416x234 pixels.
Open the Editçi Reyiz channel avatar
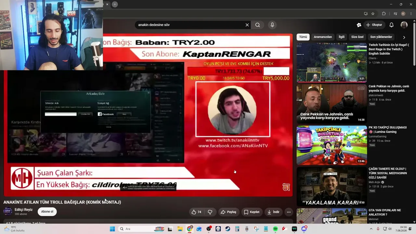[8, 212]
